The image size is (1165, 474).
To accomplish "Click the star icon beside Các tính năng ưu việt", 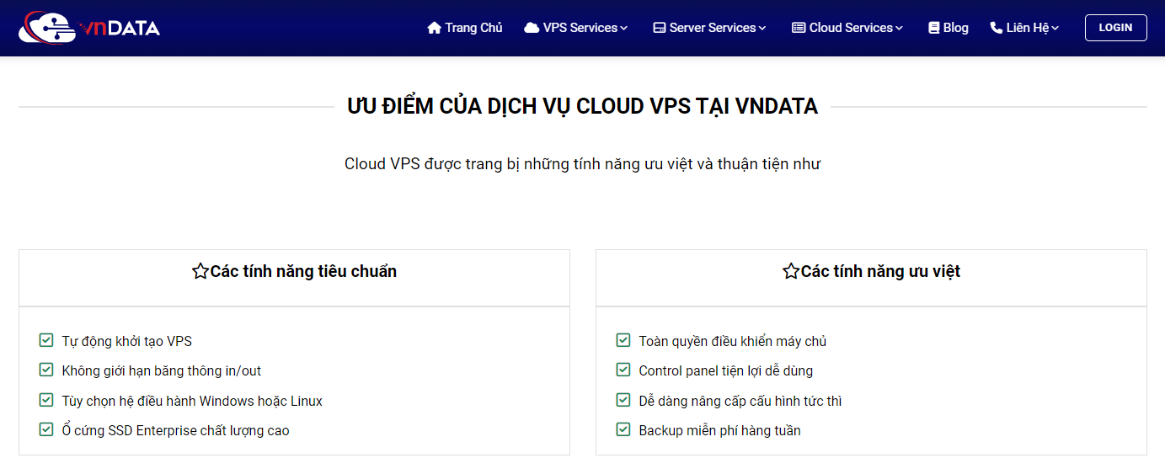I will 790,271.
